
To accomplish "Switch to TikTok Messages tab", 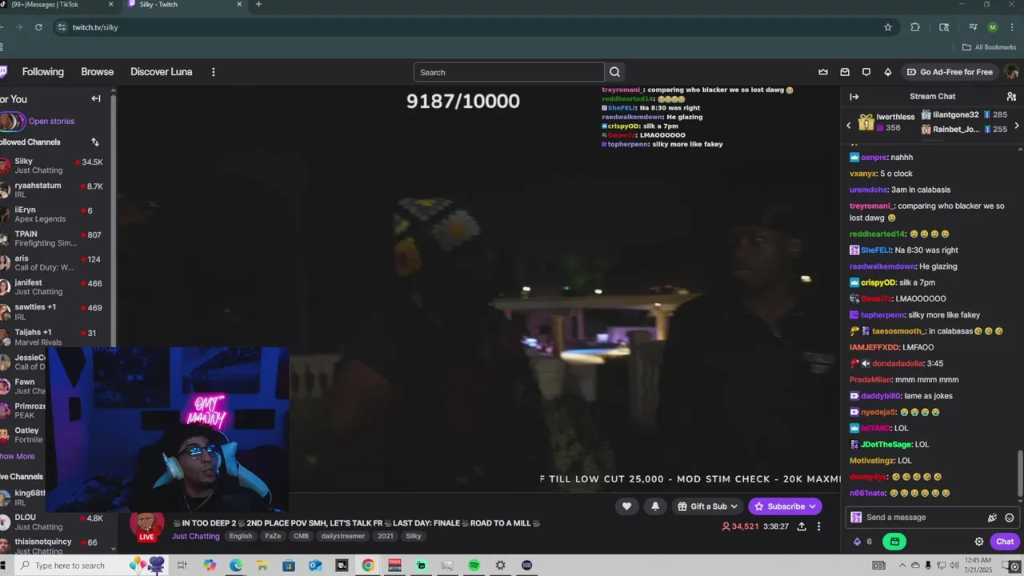I will (x=56, y=5).
